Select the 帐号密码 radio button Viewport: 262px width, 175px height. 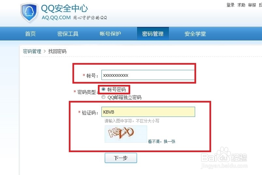point(103,89)
